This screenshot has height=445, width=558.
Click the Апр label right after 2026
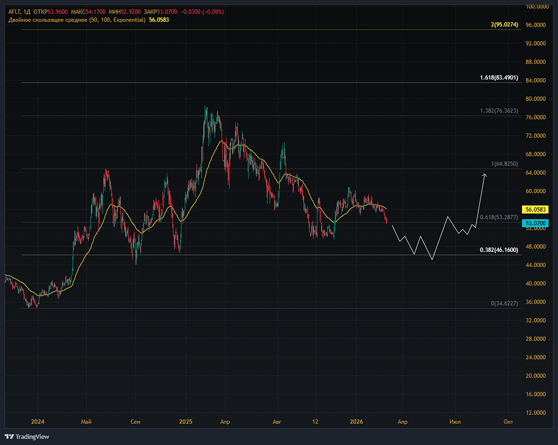coord(402,422)
